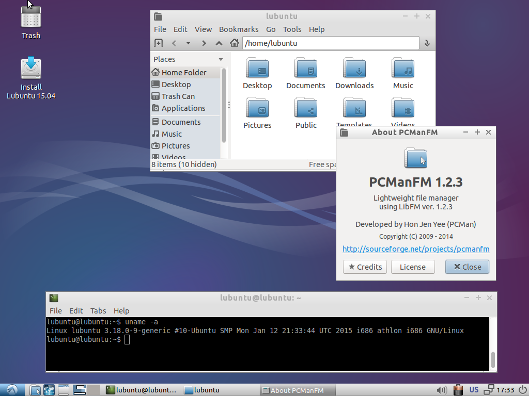Select Pictures bookmark in Places sidebar
Screen dimensions: 529x396
185,146
